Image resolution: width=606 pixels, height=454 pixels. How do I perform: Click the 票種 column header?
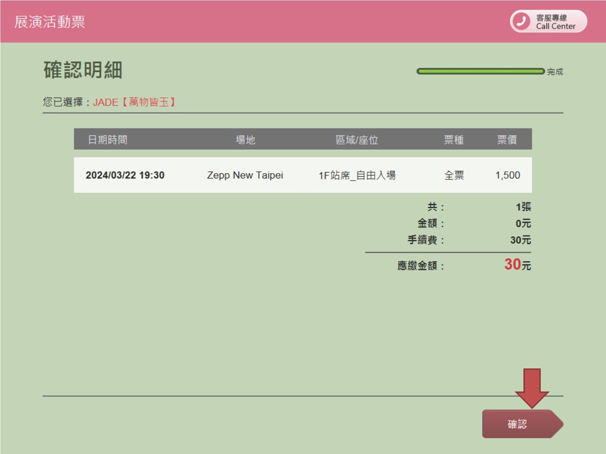tap(454, 140)
